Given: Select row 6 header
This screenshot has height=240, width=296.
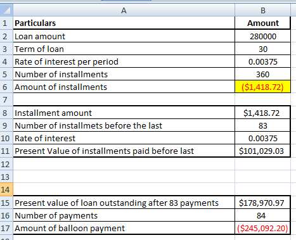Looking at the screenshot, I should 6,87.
